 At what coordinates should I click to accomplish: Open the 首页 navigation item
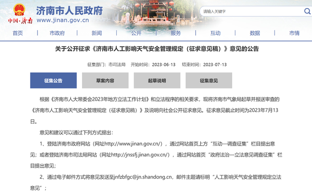pyautogui.click(x=18, y=33)
